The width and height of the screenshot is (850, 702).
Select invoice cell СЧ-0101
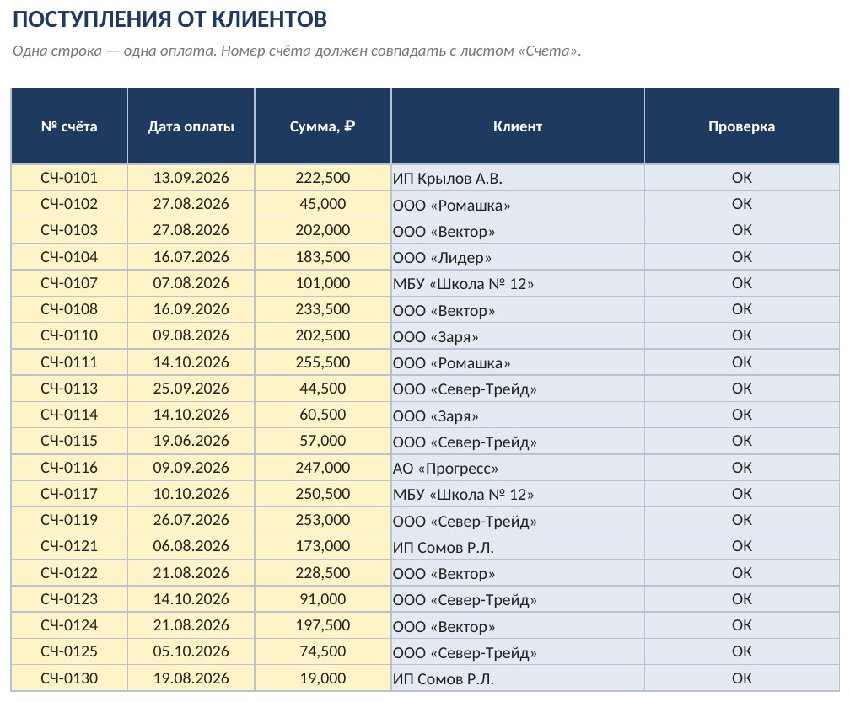pyautogui.click(x=69, y=178)
